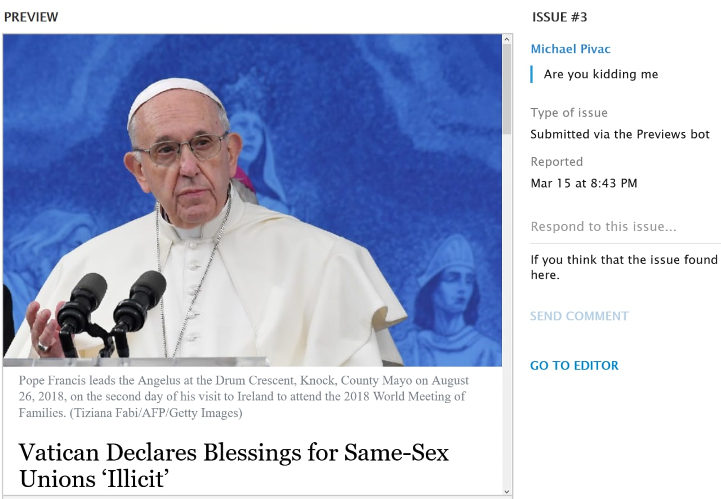
Task: Click 'Submitted via the Previews bot' text
Action: [620, 135]
